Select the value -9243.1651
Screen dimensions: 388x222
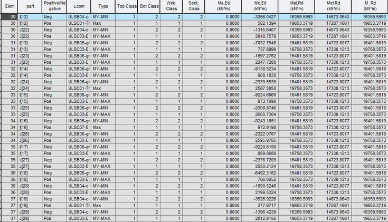tap(260, 121)
